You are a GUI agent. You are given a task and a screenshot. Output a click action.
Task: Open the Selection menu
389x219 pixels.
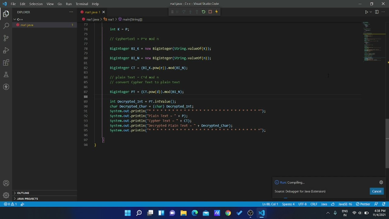point(36,4)
